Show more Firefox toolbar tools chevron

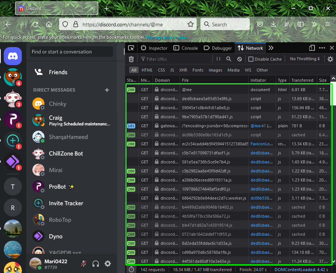(314, 24)
